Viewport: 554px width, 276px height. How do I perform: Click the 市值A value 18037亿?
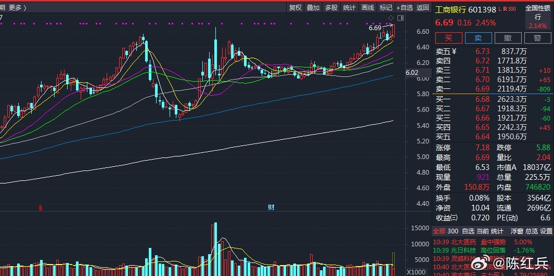coord(538,167)
